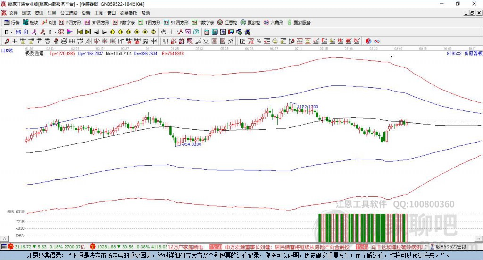Open the 六角形 hexagon tool
This screenshot has width=483, height=260.
[274, 22]
